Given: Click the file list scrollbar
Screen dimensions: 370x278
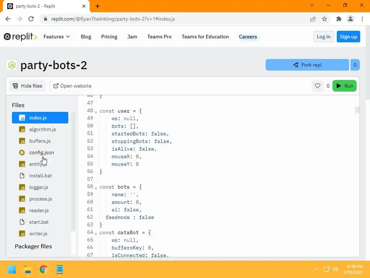Looking at the screenshot, I should pos(73,172).
